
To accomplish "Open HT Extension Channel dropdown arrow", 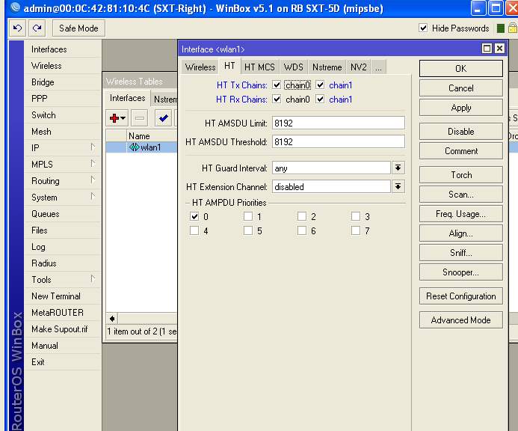I will click(398, 186).
